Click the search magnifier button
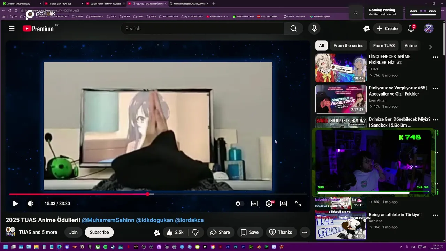 pyautogui.click(x=293, y=29)
